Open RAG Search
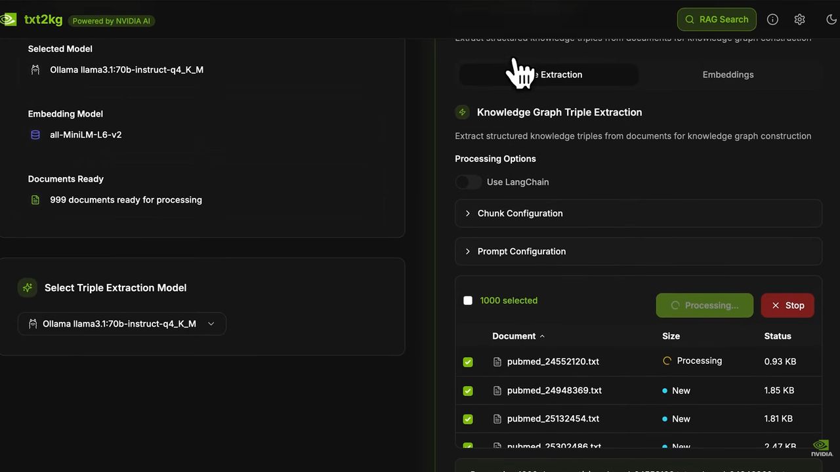Viewport: 840px width, 472px height. click(717, 20)
